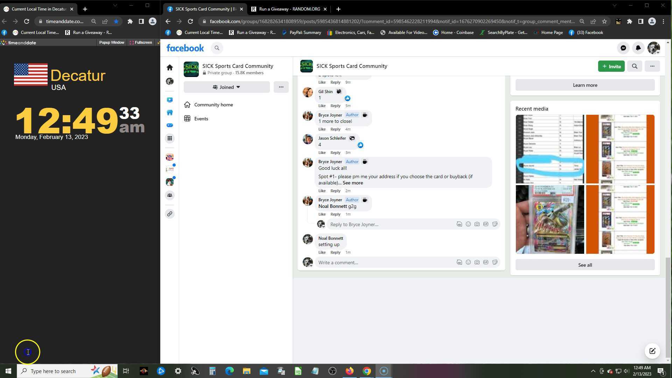672x378 pixels.
Task: Open Community home menu item
Action: (x=213, y=105)
